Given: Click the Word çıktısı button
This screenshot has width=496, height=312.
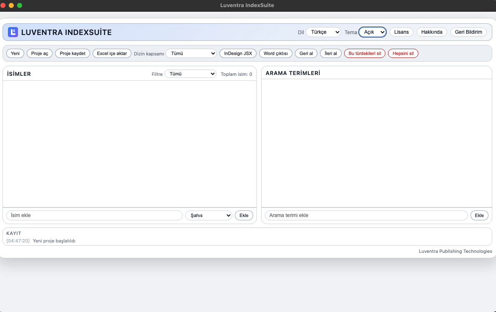Looking at the screenshot, I should click(x=276, y=53).
